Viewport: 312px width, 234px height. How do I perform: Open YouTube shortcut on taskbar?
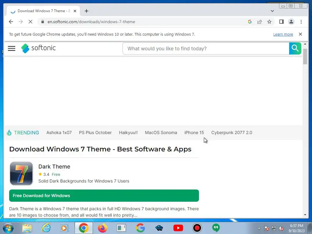178,228
